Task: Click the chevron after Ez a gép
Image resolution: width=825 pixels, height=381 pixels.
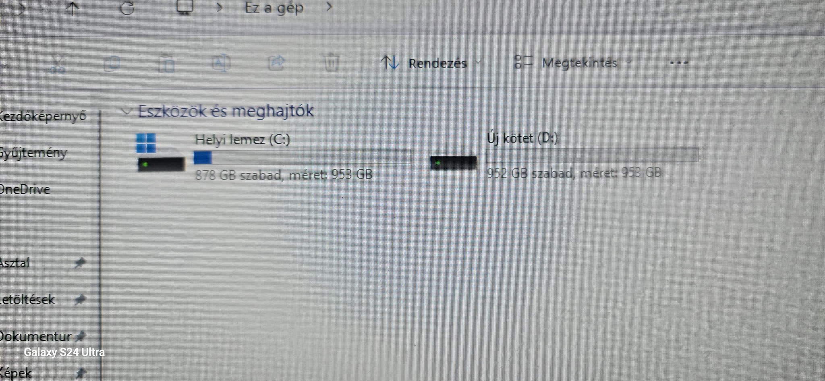Action: click(329, 6)
